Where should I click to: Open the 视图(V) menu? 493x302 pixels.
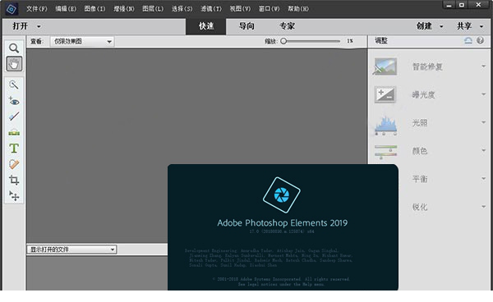pos(240,9)
